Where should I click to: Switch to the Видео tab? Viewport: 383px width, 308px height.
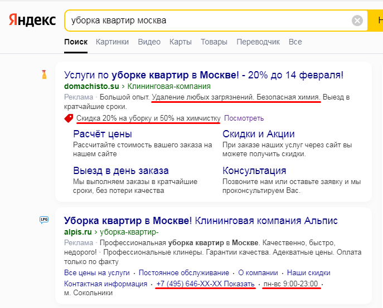(149, 42)
